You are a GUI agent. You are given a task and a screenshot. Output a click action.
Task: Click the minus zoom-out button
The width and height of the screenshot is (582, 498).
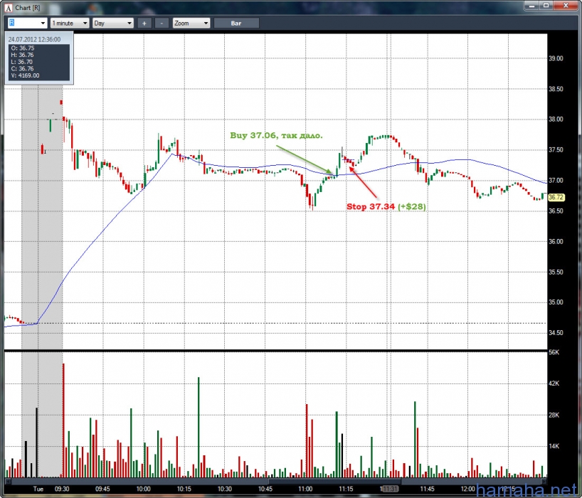162,23
